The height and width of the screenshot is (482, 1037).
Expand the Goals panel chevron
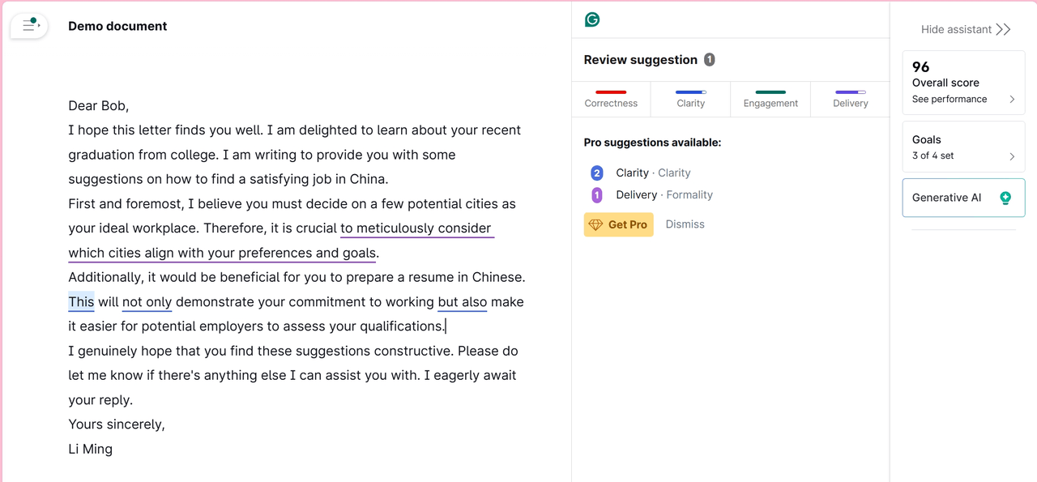[1012, 156]
